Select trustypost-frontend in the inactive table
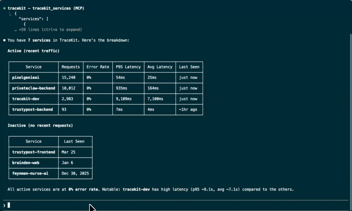The image size is (352, 211). tap(33, 152)
